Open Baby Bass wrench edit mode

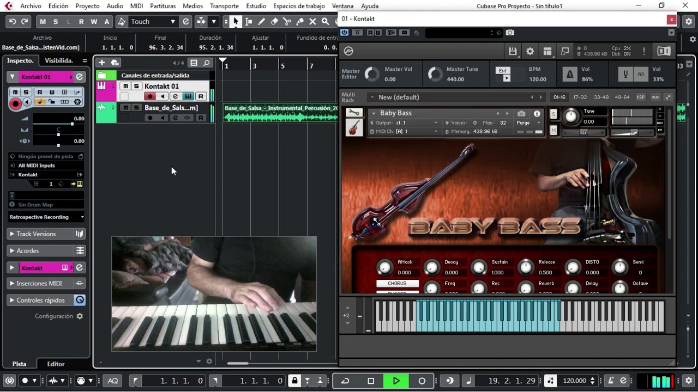tap(354, 113)
